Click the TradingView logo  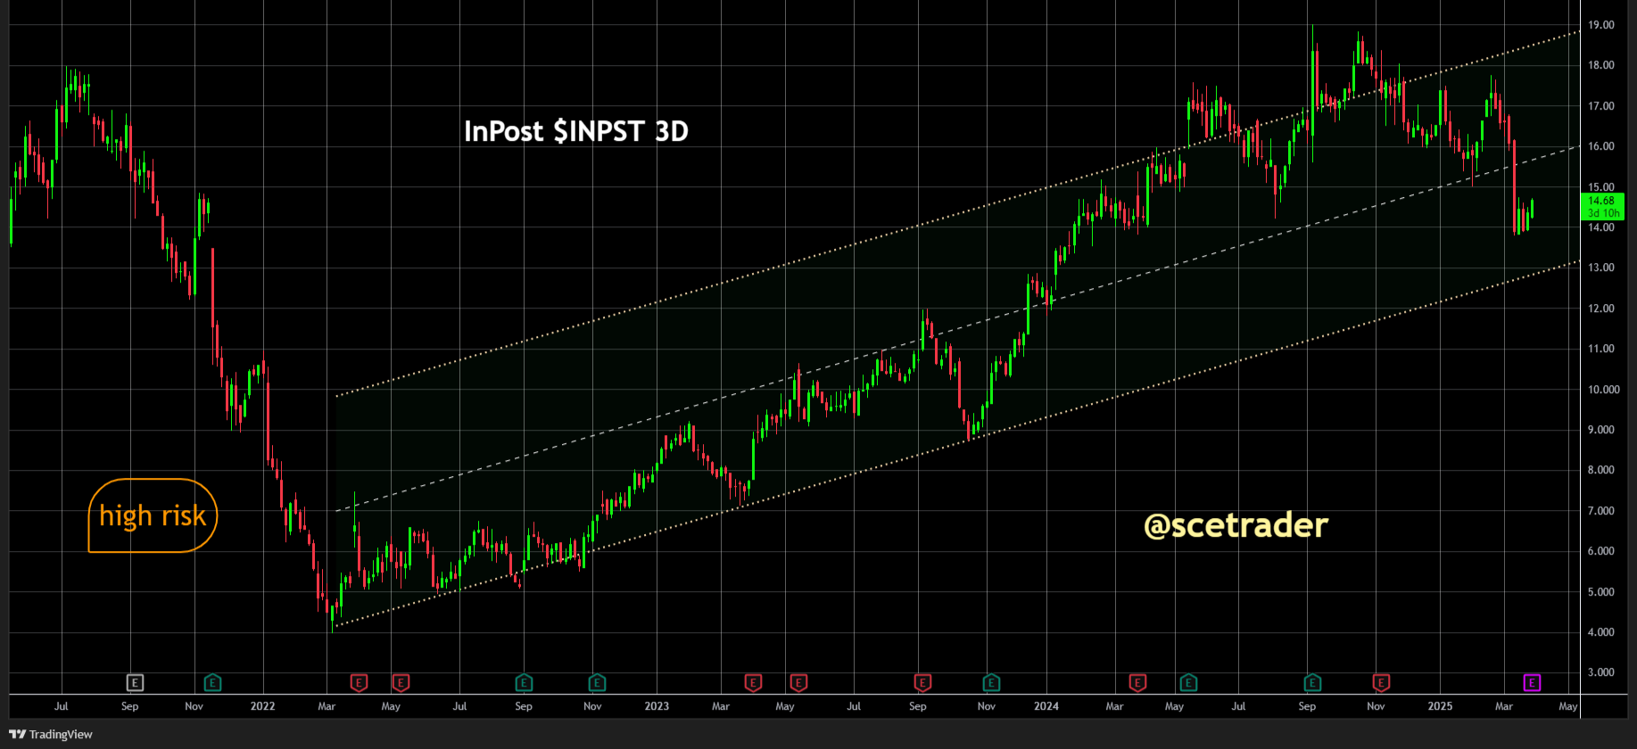click(x=51, y=734)
